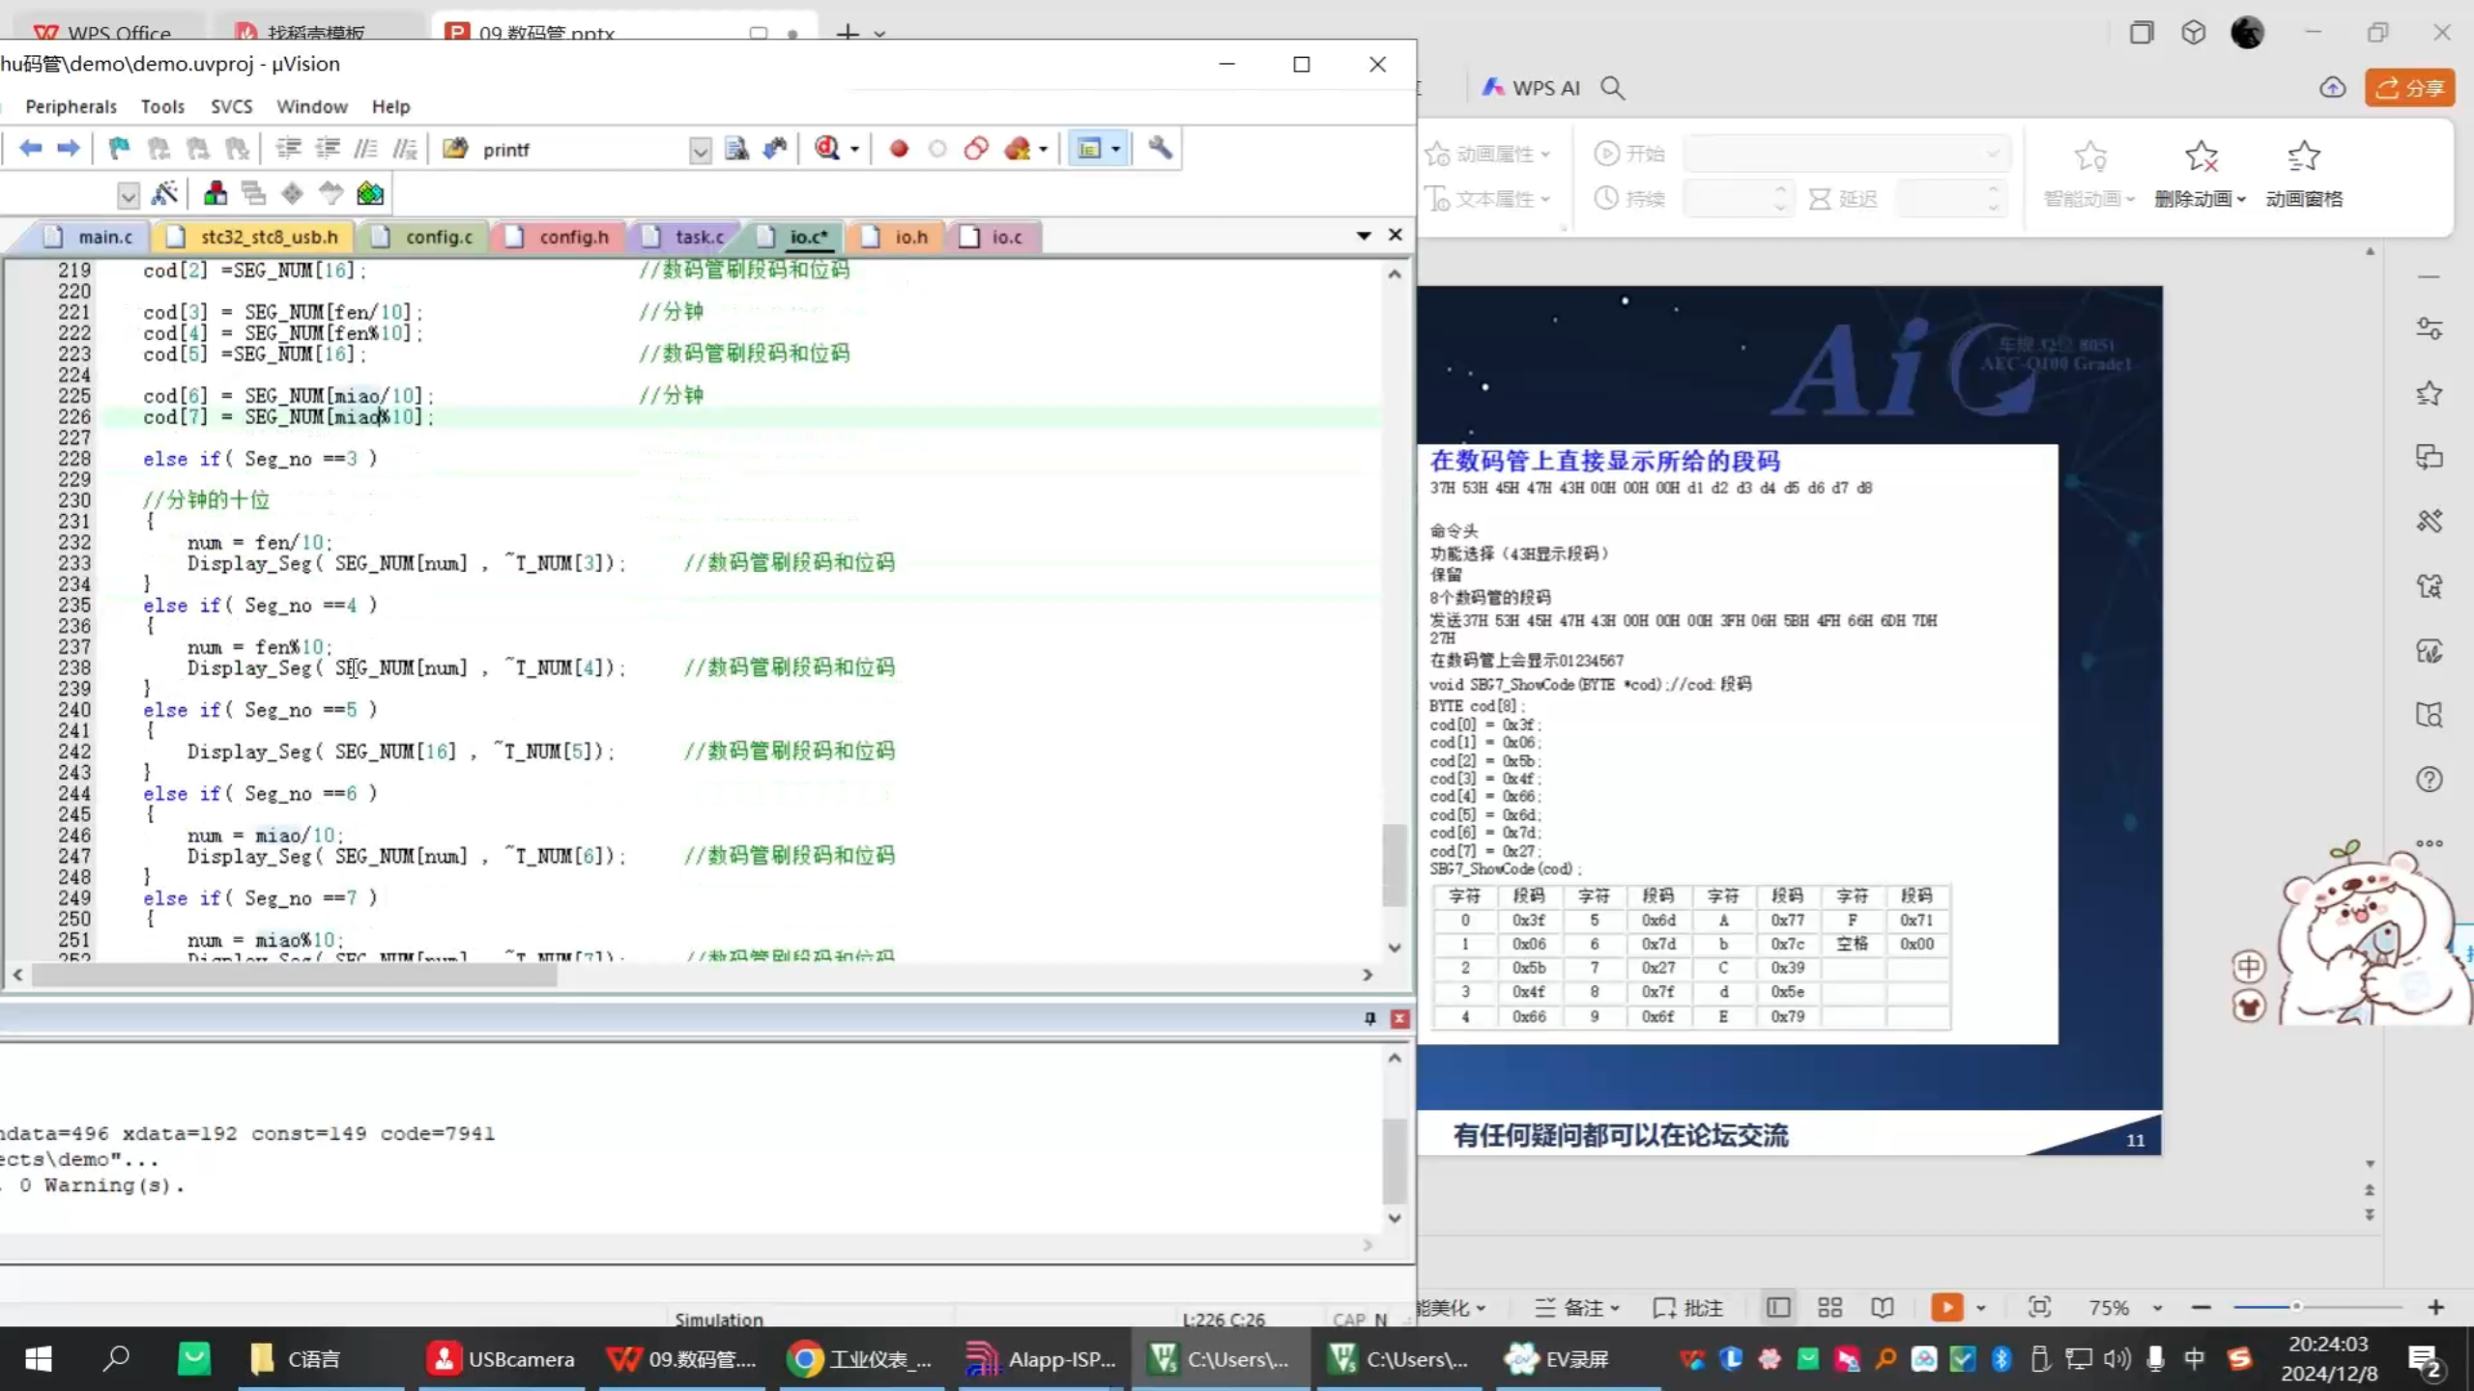
Task: Open the Peripherals menu
Action: tap(70, 106)
